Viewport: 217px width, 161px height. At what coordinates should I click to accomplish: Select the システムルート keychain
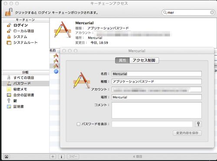(x=25, y=43)
